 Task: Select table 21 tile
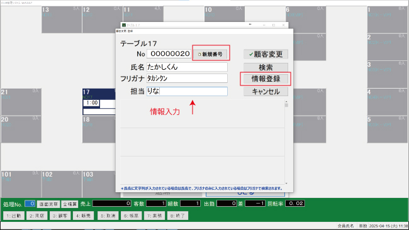(x=21, y=102)
